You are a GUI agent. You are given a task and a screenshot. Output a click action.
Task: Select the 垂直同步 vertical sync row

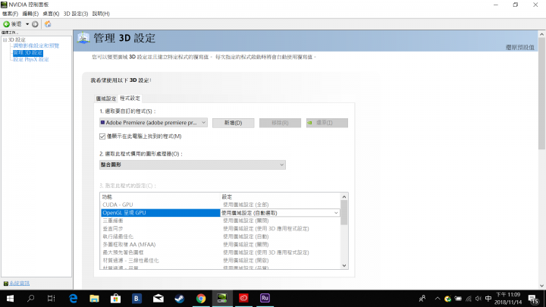point(220,229)
